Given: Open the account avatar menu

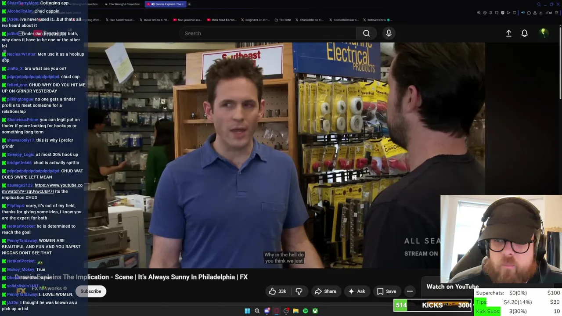Looking at the screenshot, I should pyautogui.click(x=544, y=33).
